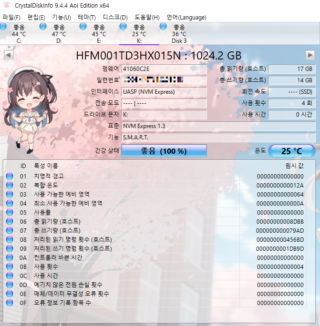Click status orb for 0D 예기치 않은 전원 손실 횟수
This screenshot has width=320, height=326.
coord(10,285)
